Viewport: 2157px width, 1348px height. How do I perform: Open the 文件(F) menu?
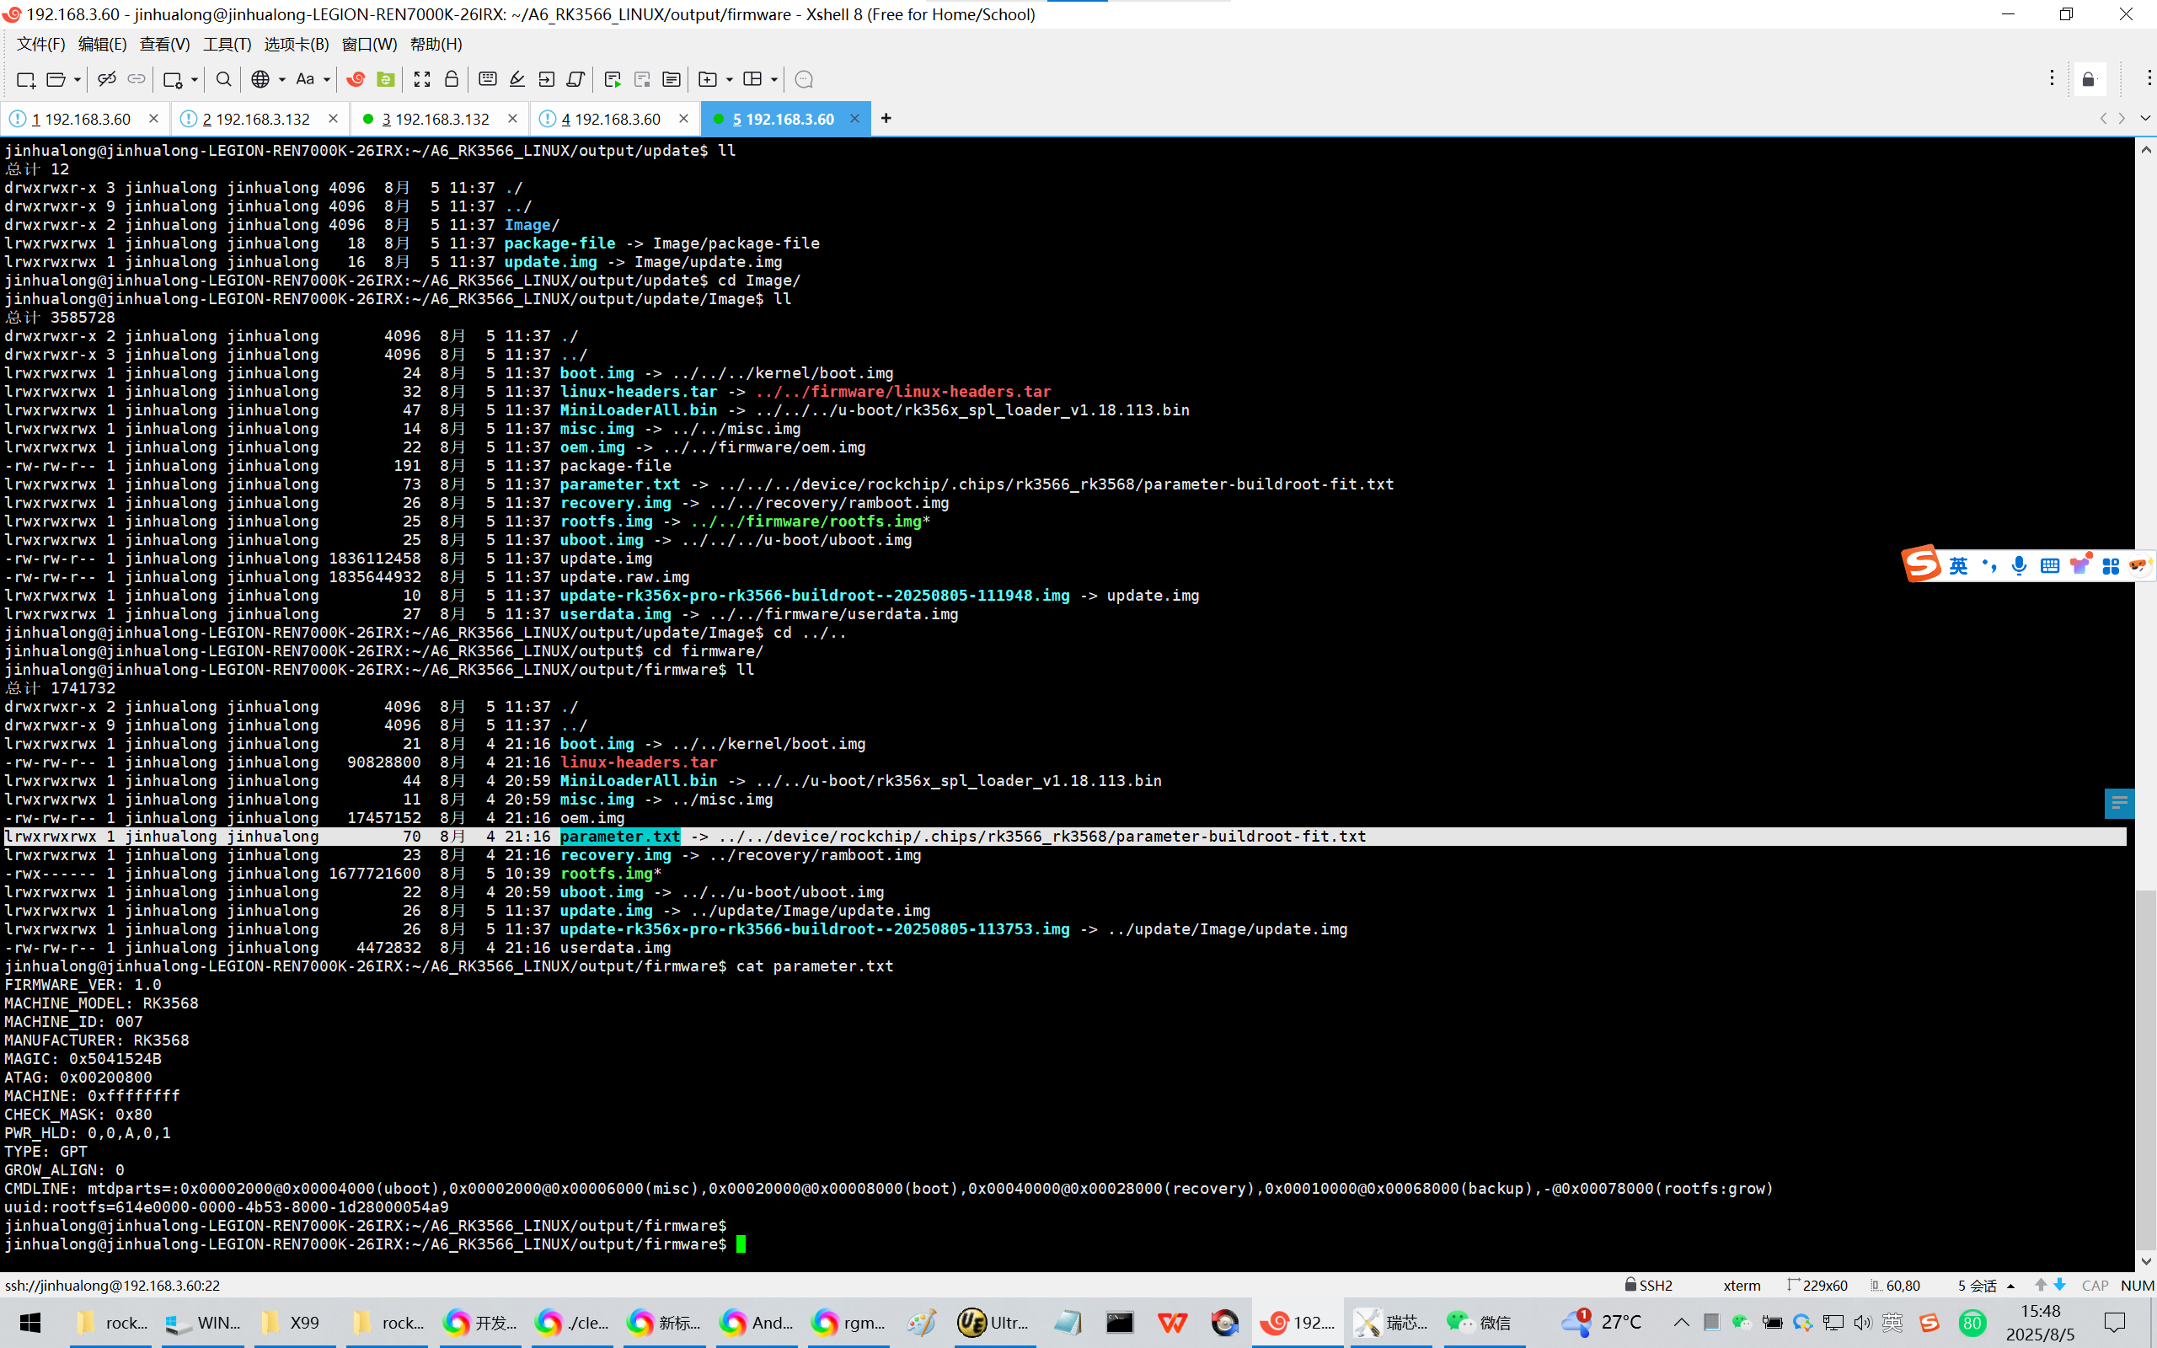click(x=41, y=45)
